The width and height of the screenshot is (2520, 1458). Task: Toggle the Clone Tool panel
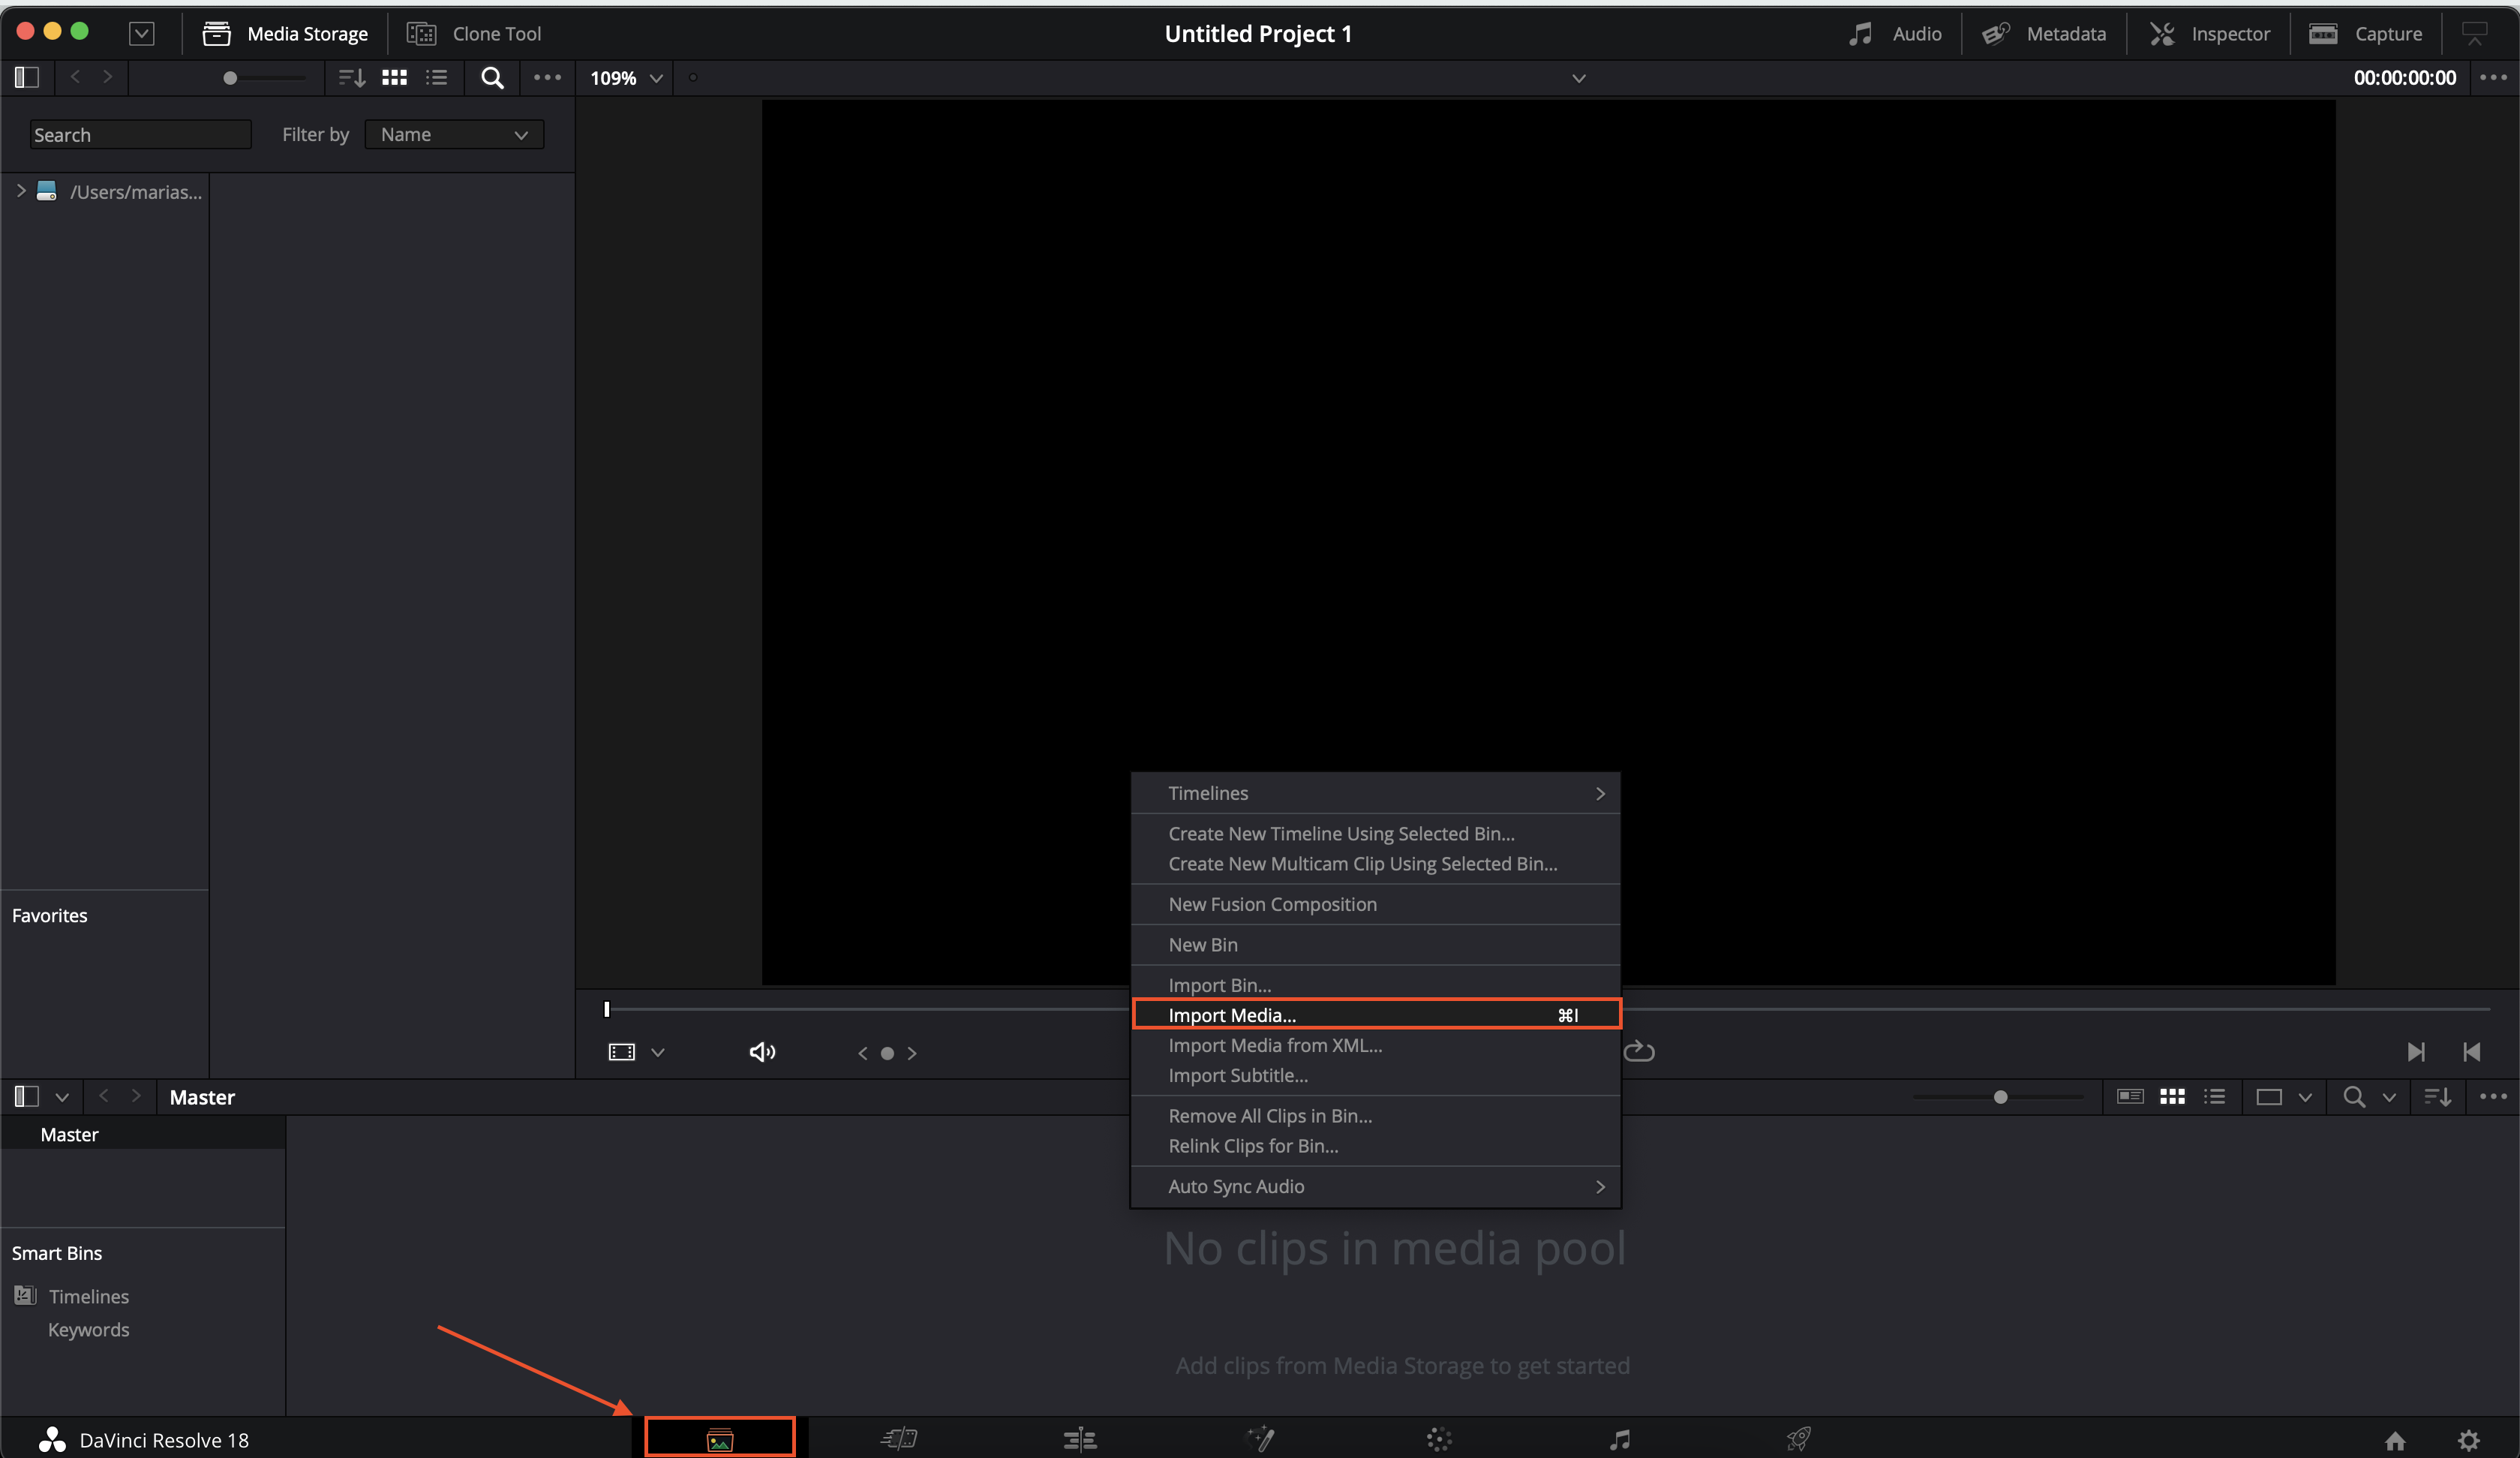(x=474, y=34)
